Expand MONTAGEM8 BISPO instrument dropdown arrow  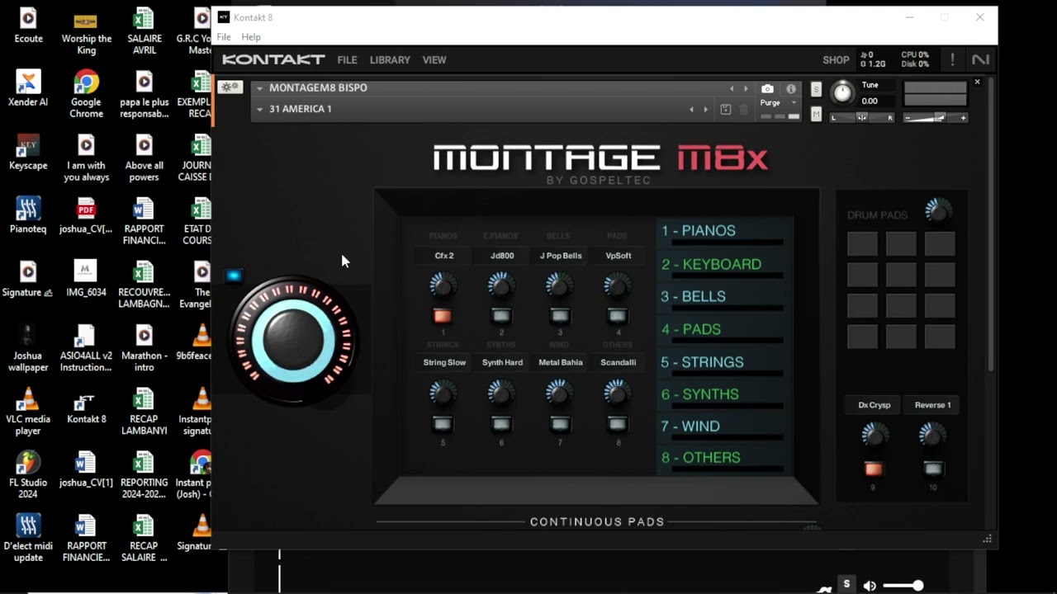click(x=259, y=88)
